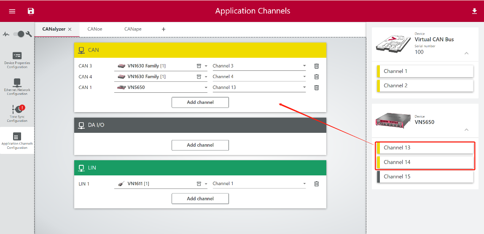This screenshot has height=234, width=484.
Task: Collapse the Virtual CAN Bus device
Action: point(466,53)
